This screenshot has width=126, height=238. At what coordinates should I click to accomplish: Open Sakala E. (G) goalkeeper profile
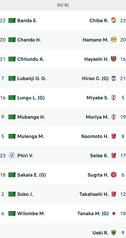coord(32,175)
